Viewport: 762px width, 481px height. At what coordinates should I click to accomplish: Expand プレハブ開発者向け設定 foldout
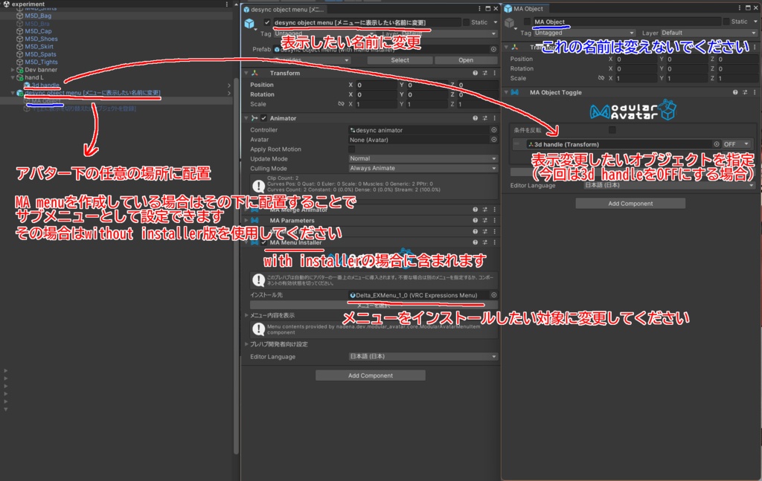tap(246, 344)
